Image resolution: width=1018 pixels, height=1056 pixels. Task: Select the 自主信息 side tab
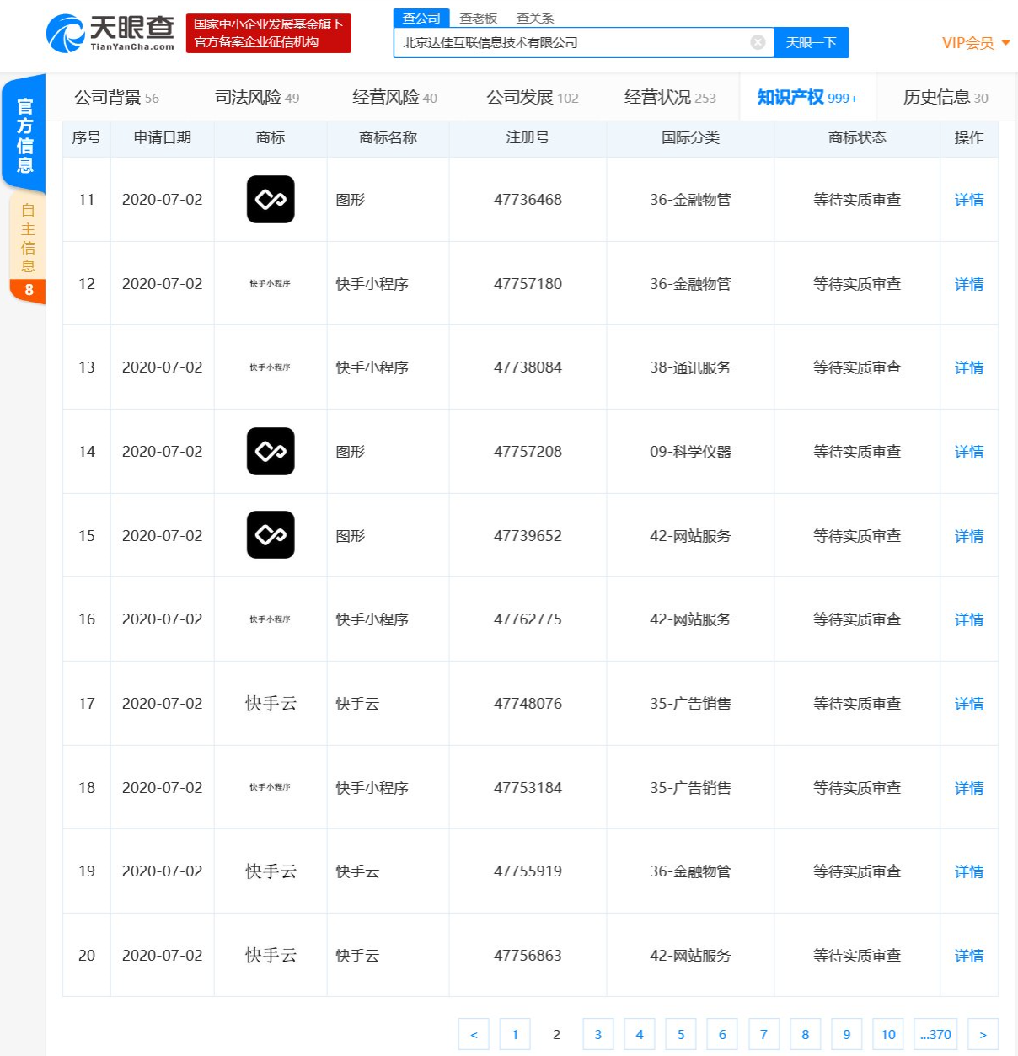click(x=28, y=238)
